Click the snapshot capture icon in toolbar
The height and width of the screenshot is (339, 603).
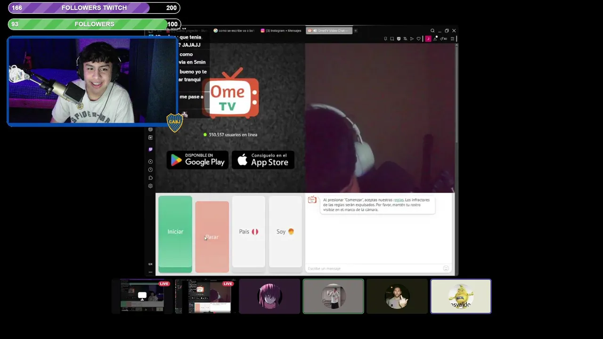(x=392, y=39)
